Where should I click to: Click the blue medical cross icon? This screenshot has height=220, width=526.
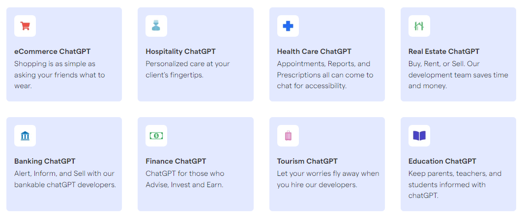pos(288,26)
